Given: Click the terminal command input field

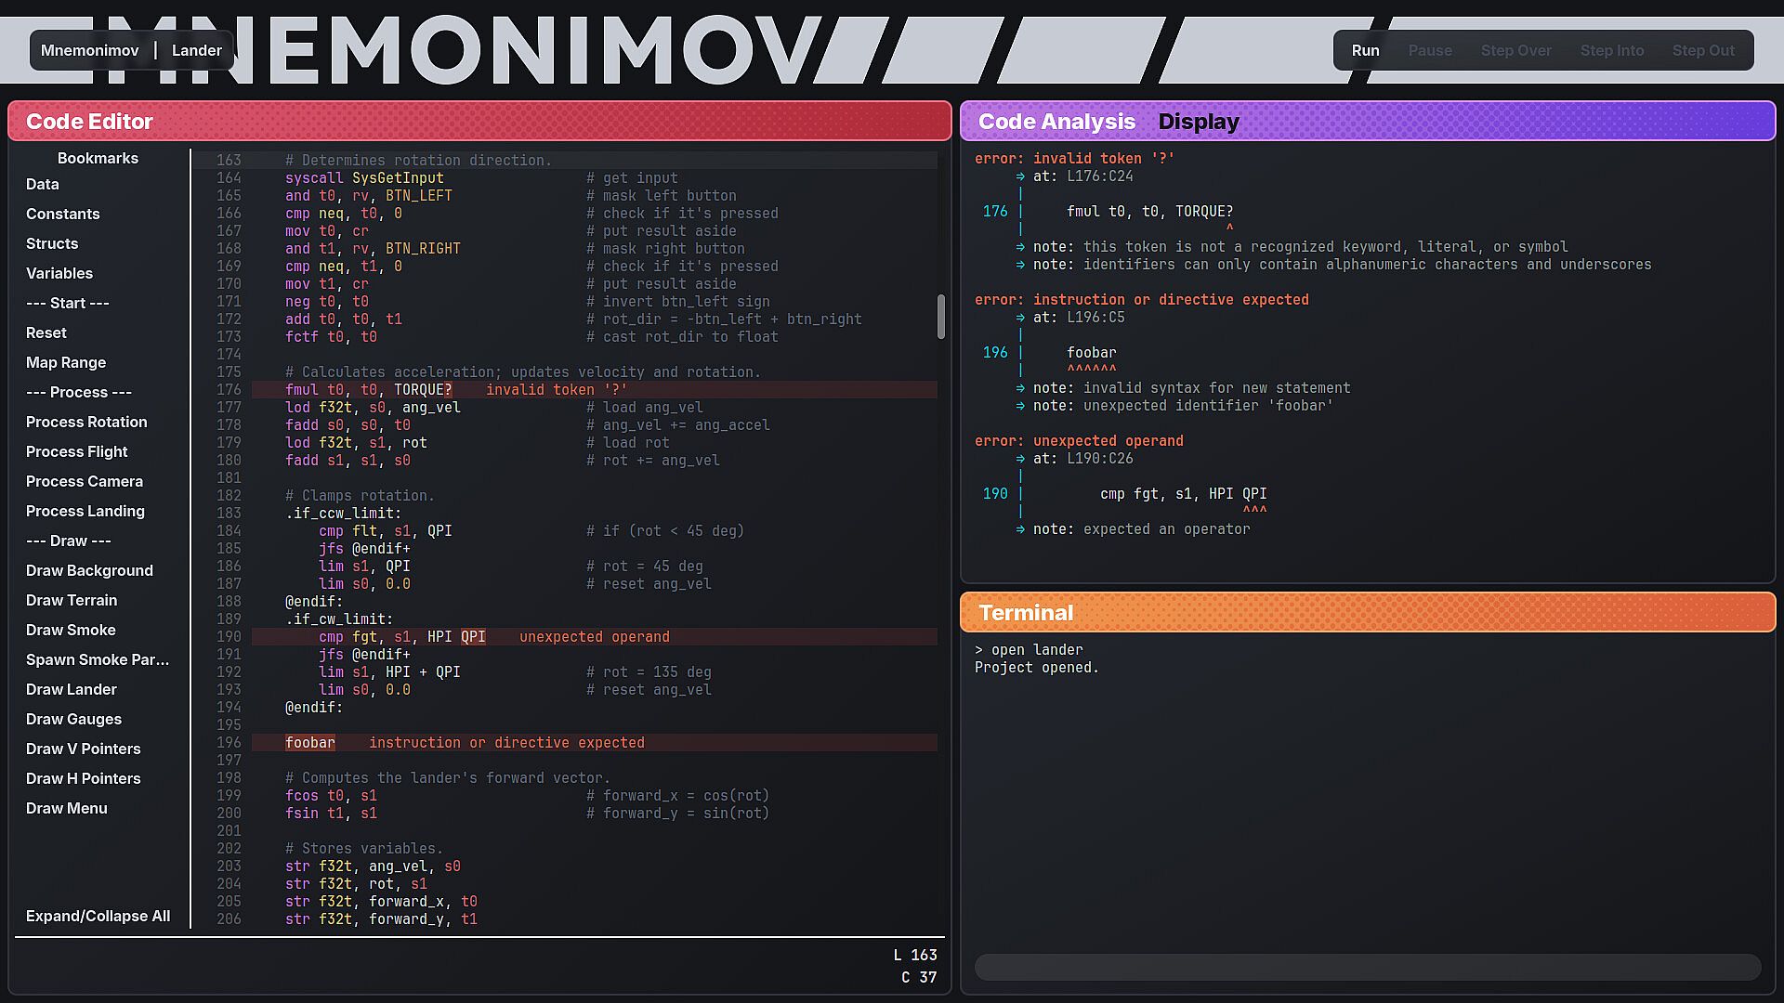Looking at the screenshot, I should click(1367, 967).
